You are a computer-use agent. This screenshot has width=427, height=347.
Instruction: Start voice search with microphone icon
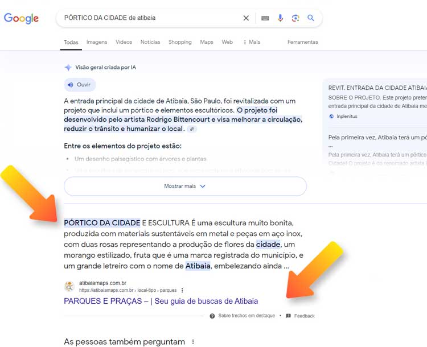(x=280, y=18)
